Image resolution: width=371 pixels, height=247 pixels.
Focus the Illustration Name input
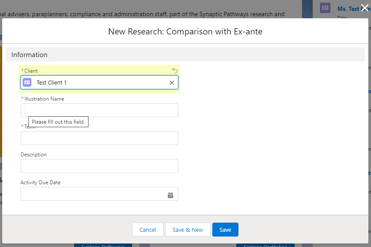click(x=99, y=110)
